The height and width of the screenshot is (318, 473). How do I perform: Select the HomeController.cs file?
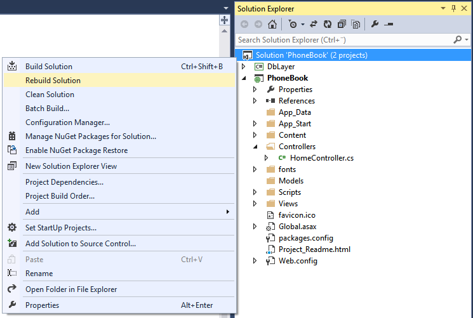321,158
